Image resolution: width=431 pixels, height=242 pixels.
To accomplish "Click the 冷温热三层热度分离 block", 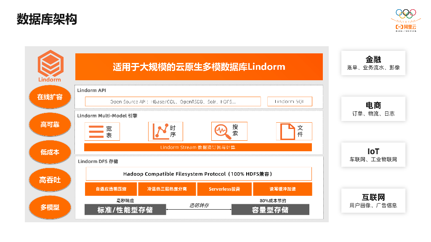I will (x=167, y=189).
